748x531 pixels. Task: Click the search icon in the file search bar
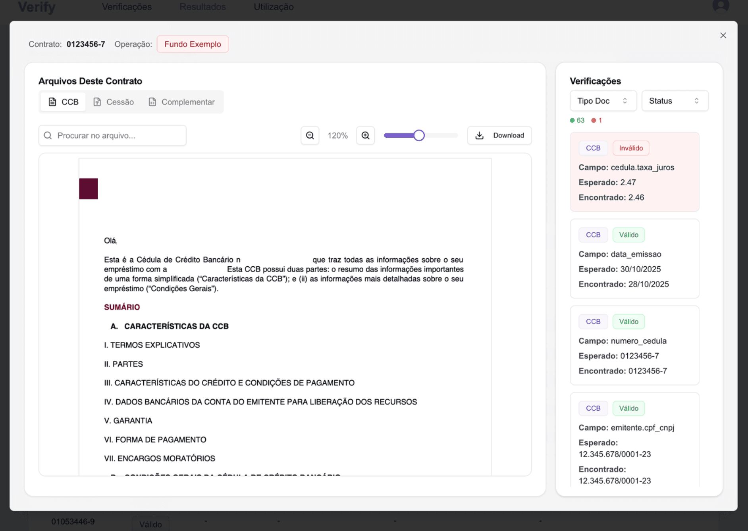click(48, 135)
